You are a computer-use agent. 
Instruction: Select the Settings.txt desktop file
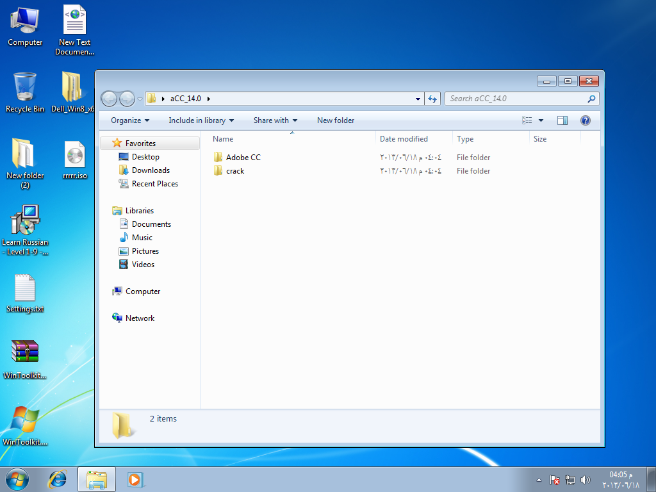tap(25, 293)
